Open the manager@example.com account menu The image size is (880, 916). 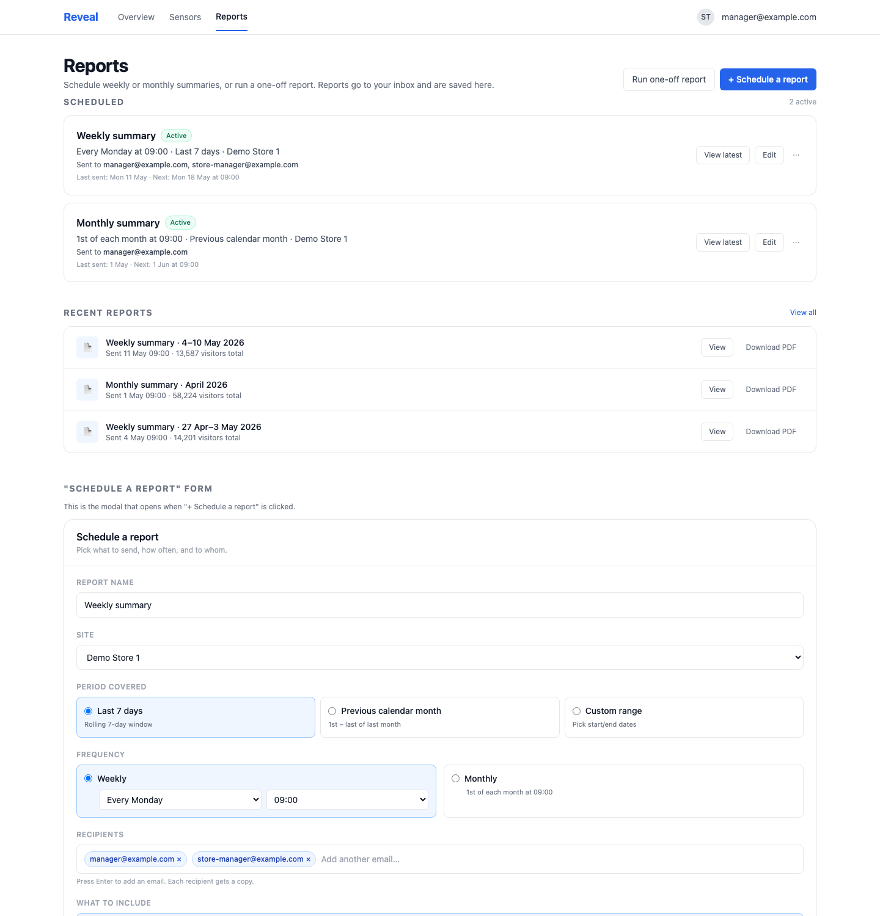pos(769,17)
